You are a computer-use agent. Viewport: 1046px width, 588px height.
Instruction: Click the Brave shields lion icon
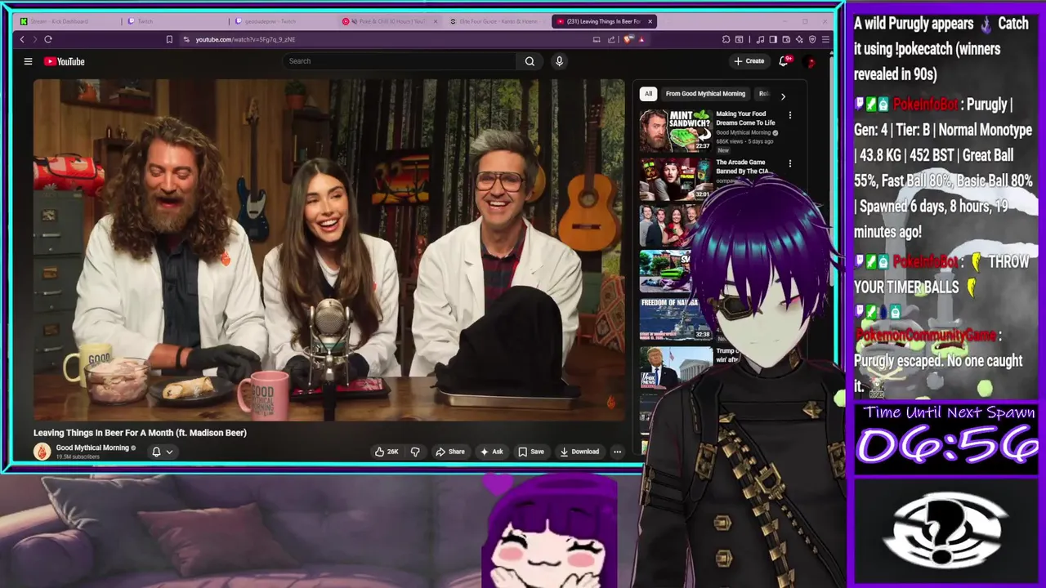627,39
